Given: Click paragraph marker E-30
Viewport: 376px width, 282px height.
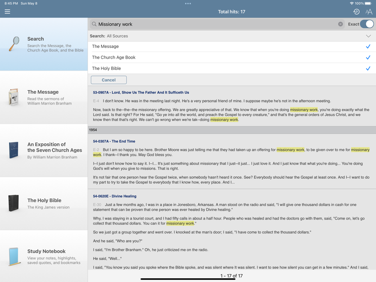Looking at the screenshot, I should tap(97, 205).
